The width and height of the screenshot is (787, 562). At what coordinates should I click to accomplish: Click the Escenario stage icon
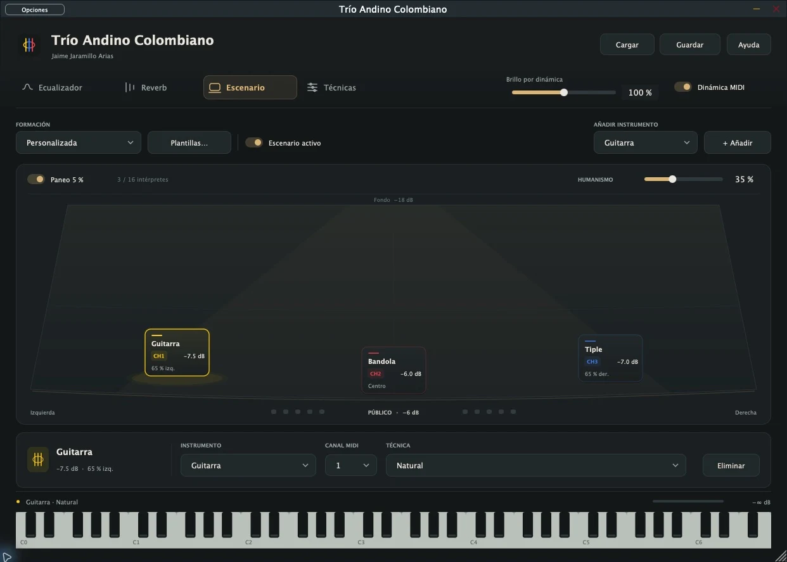coord(215,87)
